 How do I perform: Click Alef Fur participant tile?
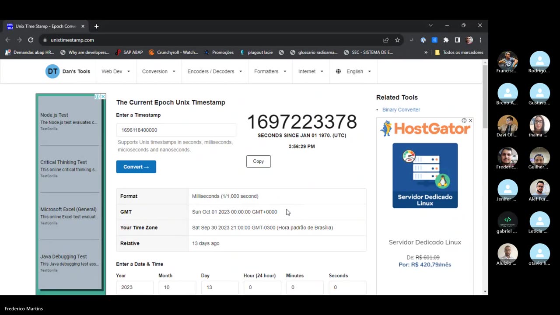(540, 189)
